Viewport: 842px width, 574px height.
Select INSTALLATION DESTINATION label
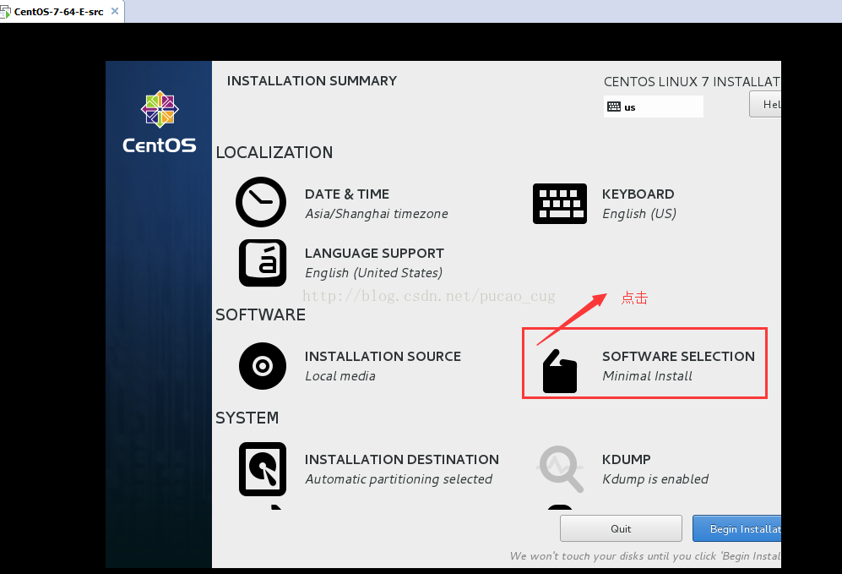point(402,460)
